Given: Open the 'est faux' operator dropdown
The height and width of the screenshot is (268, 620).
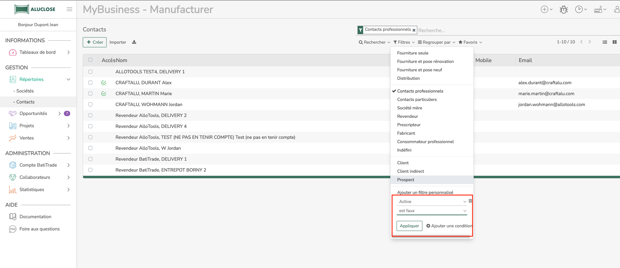Looking at the screenshot, I should point(432,211).
